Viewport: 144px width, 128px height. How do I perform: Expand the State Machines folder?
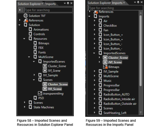pos(25,107)
